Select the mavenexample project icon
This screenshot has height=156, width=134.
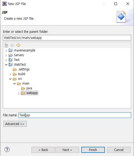pos(10,50)
